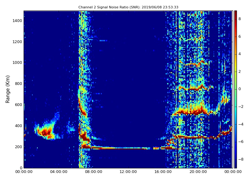249x186 pixels.
Task: Click the 1400 range tick label
Action: (x=17, y=21)
